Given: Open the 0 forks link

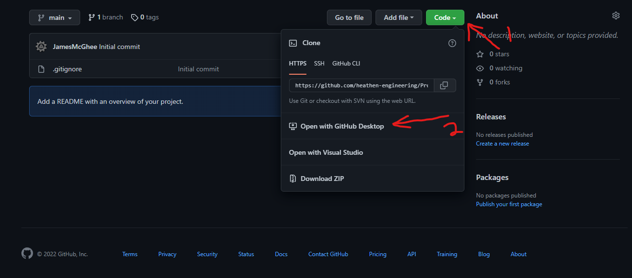Looking at the screenshot, I should (x=500, y=82).
